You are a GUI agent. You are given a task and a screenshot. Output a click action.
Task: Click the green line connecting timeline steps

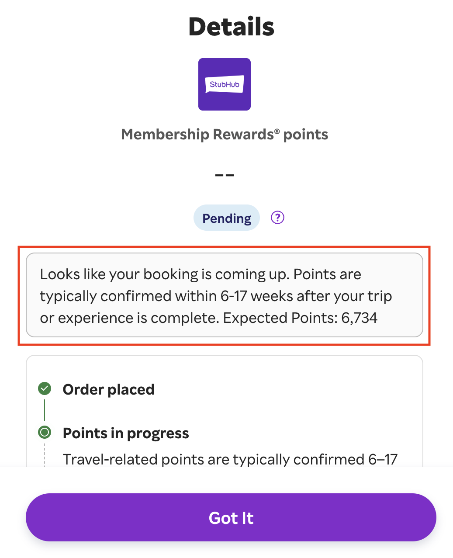tap(45, 410)
